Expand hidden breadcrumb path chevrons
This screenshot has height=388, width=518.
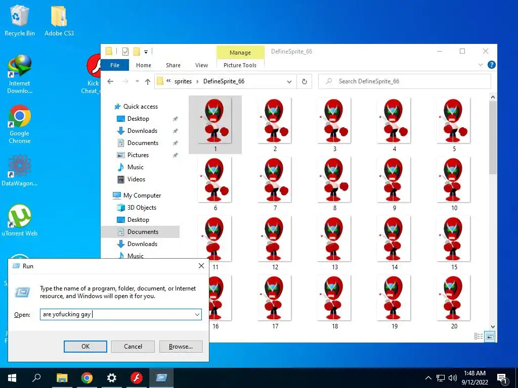tap(168, 81)
